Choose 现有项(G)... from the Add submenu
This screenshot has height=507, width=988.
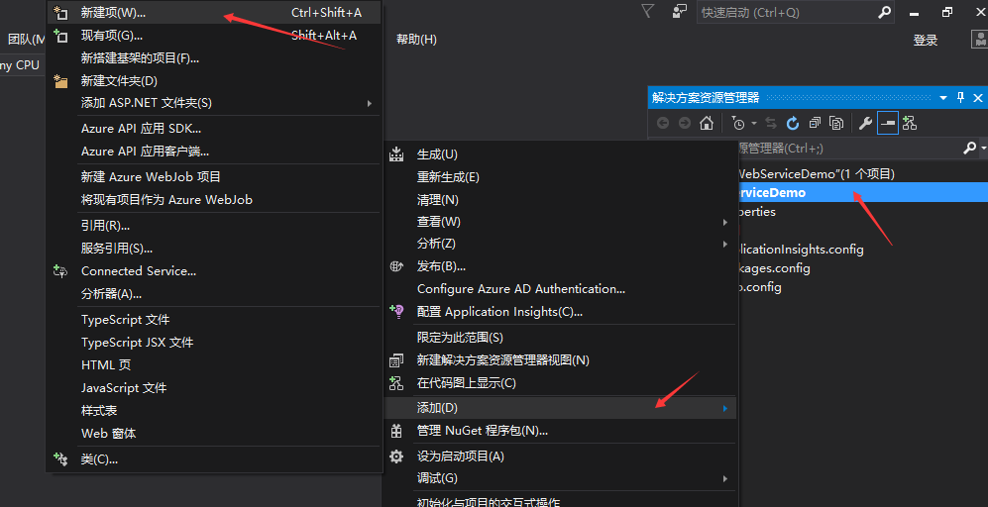214,36
